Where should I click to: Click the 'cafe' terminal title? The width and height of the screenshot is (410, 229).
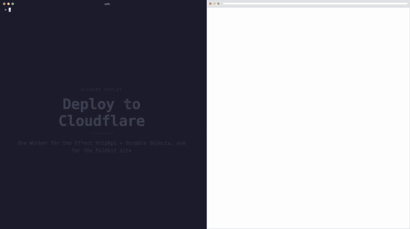(107, 4)
